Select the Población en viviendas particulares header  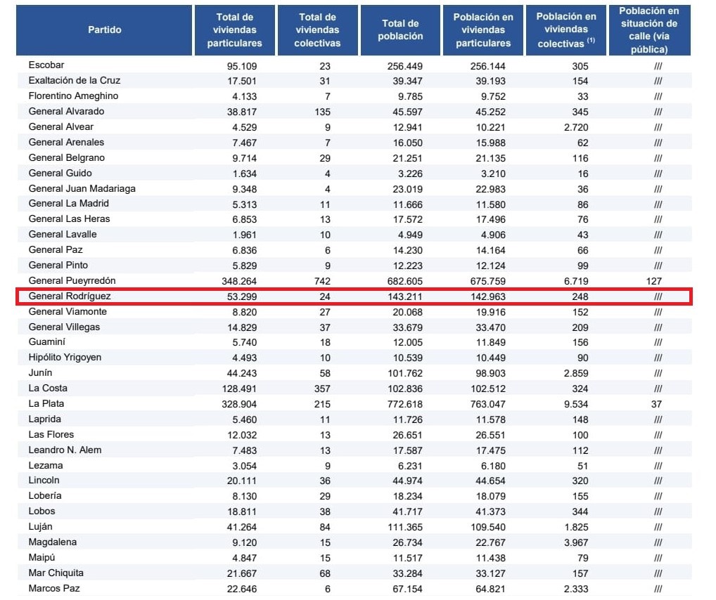click(x=483, y=30)
